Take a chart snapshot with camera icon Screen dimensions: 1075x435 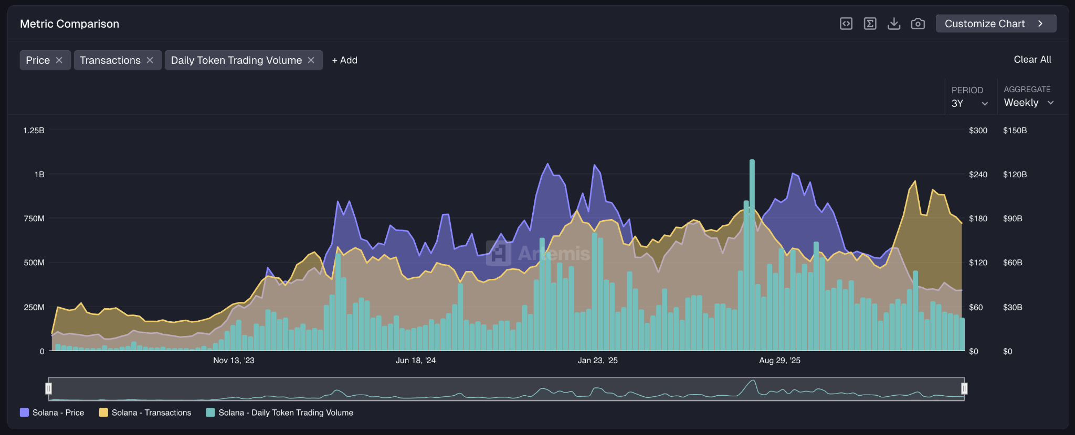tap(918, 24)
